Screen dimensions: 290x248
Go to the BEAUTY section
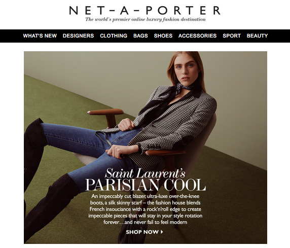tap(257, 36)
